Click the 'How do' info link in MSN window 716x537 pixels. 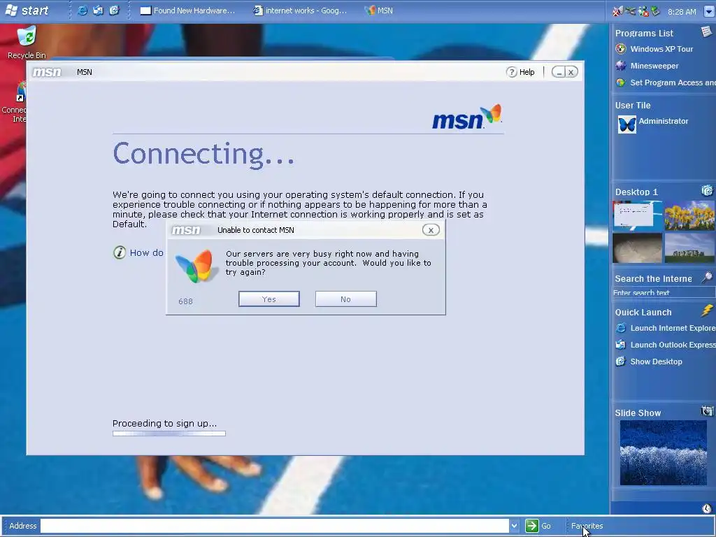coord(147,252)
